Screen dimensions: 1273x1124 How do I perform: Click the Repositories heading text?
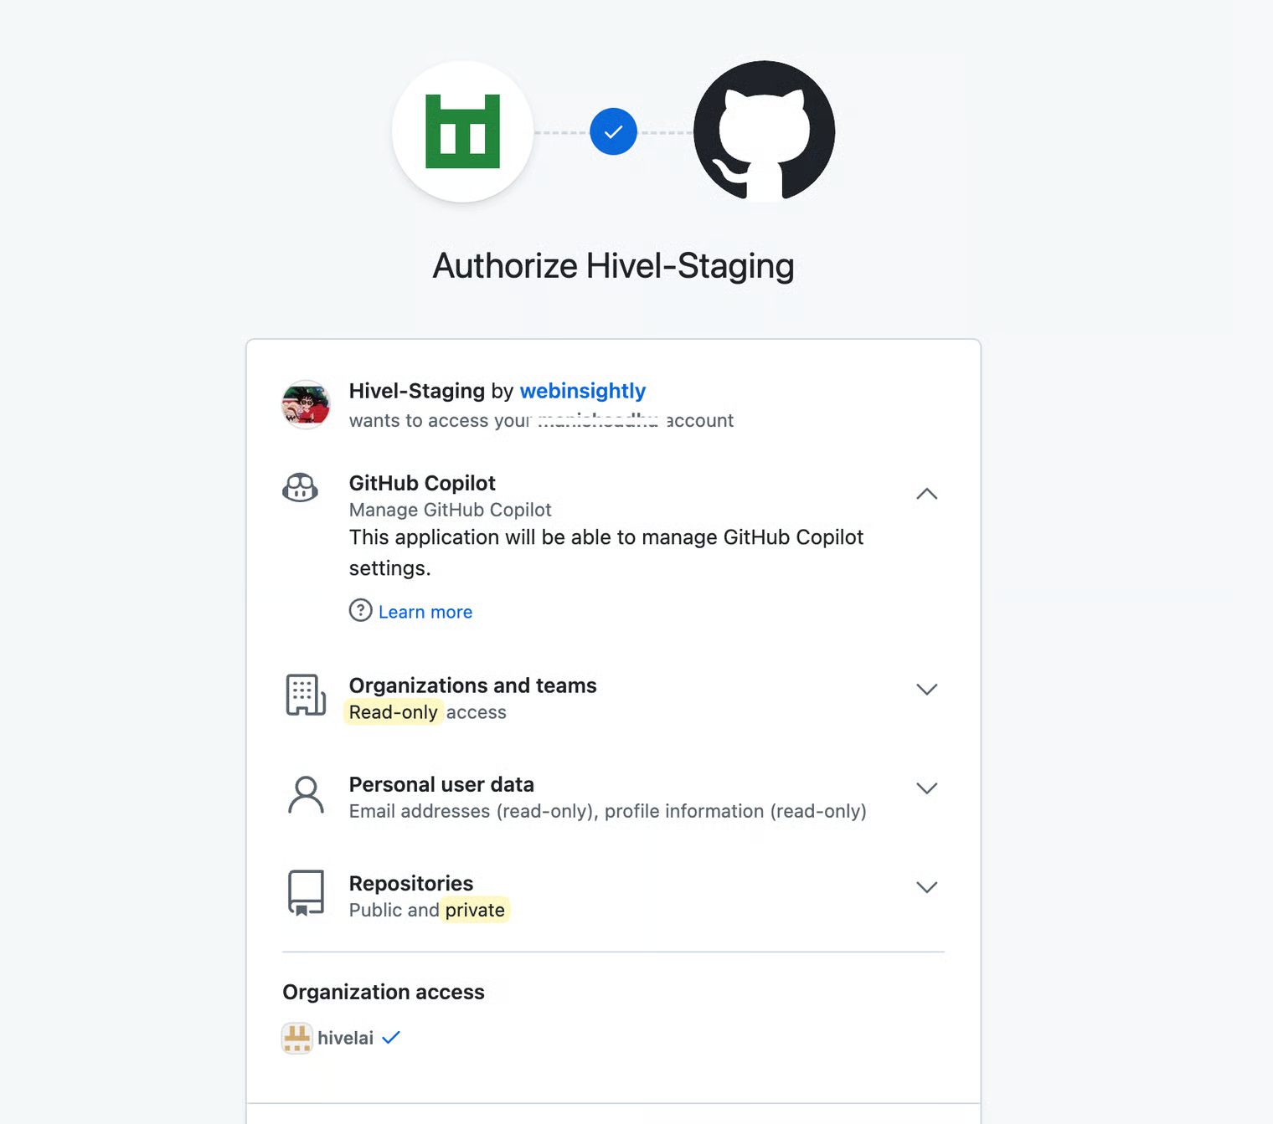click(x=410, y=883)
